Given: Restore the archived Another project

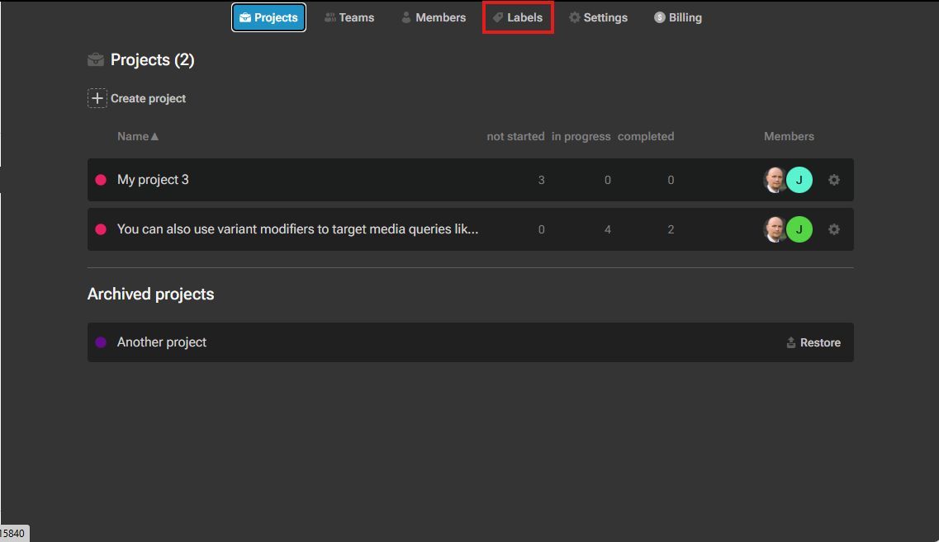Looking at the screenshot, I should coord(813,342).
